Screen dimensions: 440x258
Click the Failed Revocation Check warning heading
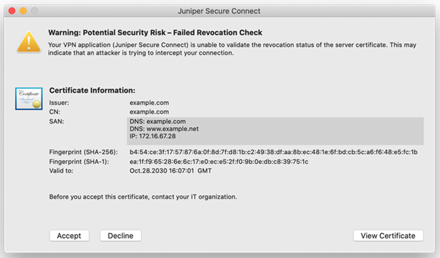tap(155, 33)
